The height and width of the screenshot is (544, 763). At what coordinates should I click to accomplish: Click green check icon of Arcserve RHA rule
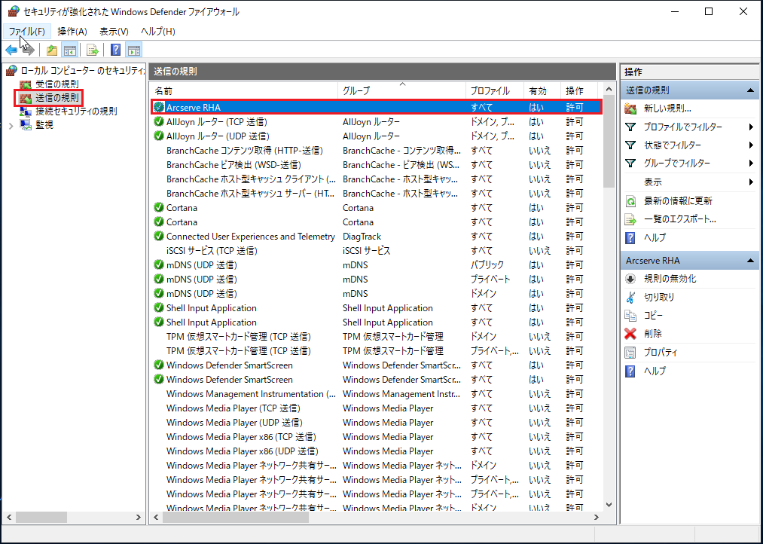(x=159, y=107)
